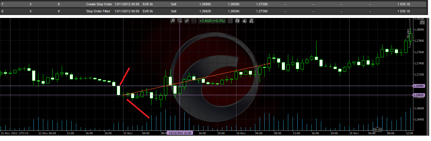
Task: Click the 11 Nov 2012, UTC+0 label
Action: pyautogui.click(x=15, y=133)
